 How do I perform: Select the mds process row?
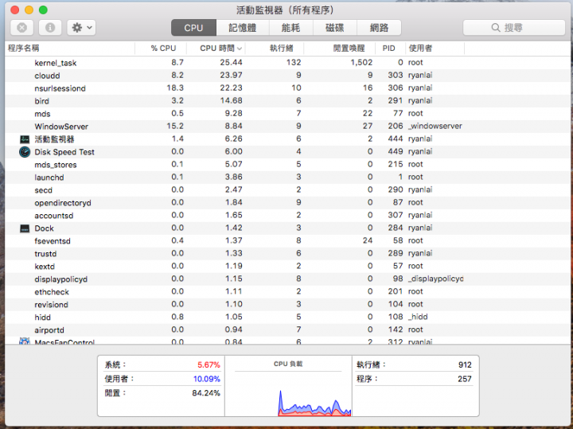[286, 114]
